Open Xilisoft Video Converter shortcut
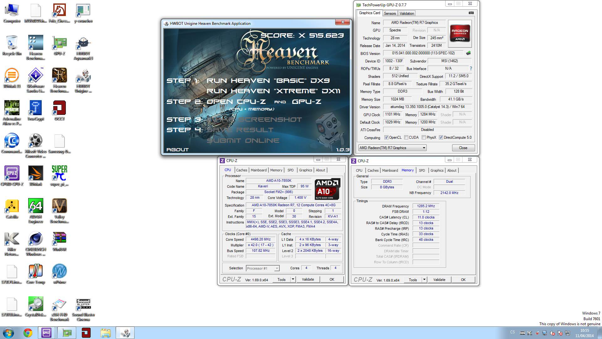Image resolution: width=602 pixels, height=339 pixels. point(36,146)
